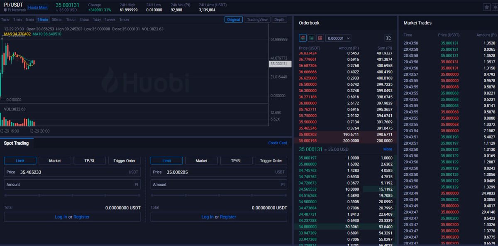This screenshot has height=246, width=498.
Task: Select Limit order type in sell panel
Action: point(166,160)
